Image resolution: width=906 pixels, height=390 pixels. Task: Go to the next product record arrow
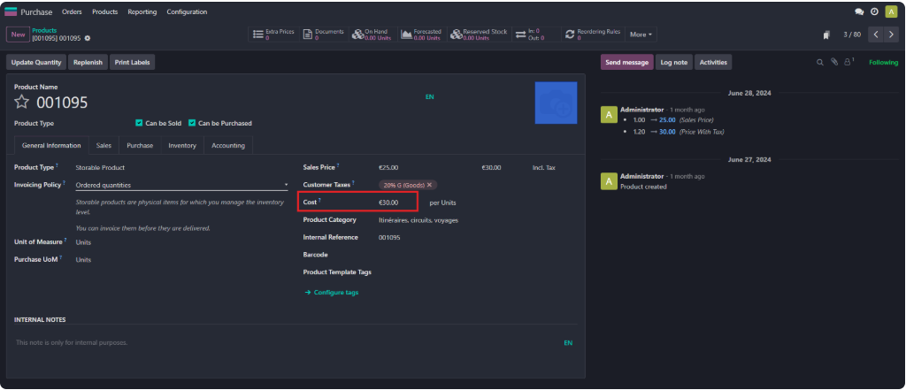tap(892, 34)
